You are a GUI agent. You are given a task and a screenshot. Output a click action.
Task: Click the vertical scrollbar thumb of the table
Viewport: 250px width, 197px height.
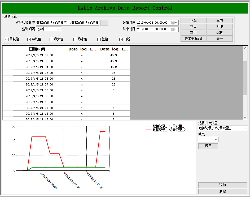point(245,78)
